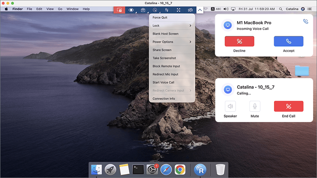
Task: Open the toolbox actions icon in toolbar
Action: (x=143, y=10)
